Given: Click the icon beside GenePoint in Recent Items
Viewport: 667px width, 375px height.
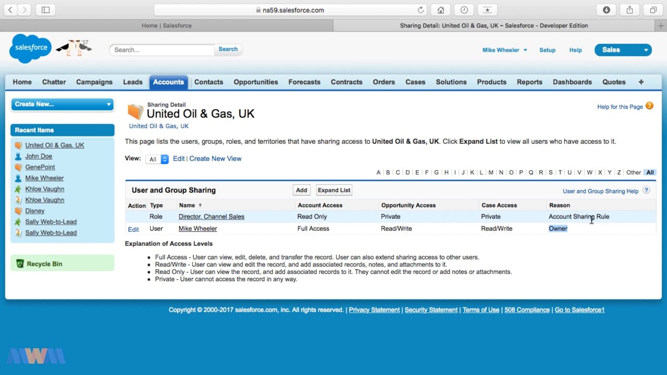Looking at the screenshot, I should 18,167.
